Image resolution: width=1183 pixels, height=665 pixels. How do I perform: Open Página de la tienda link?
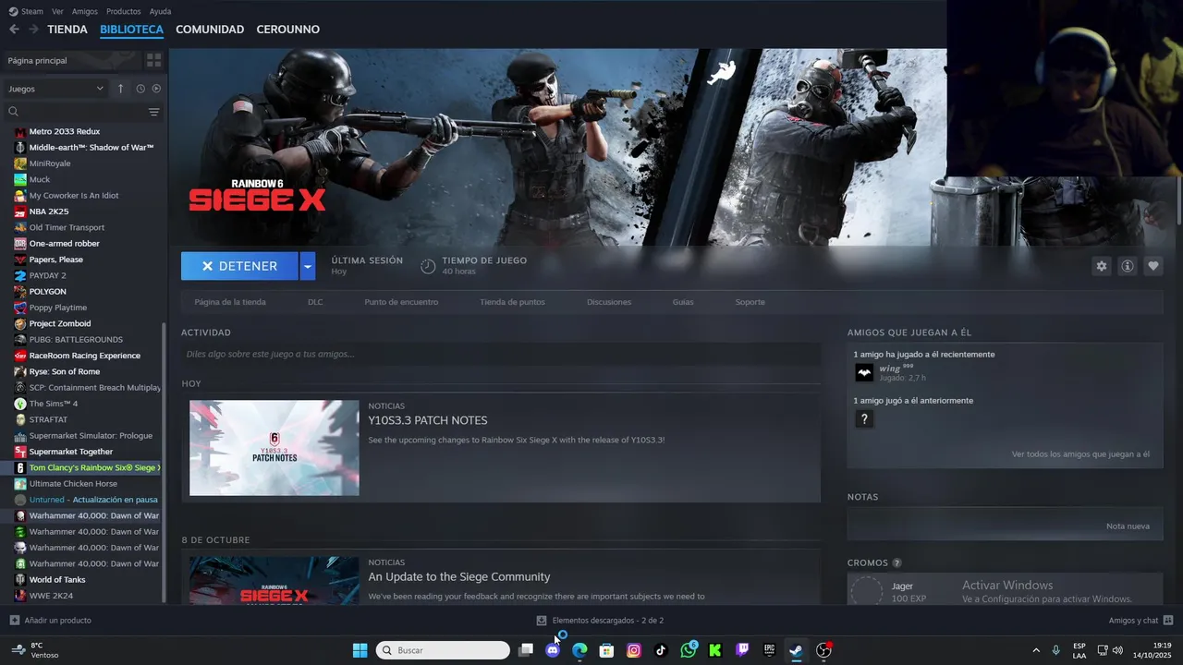tap(230, 302)
